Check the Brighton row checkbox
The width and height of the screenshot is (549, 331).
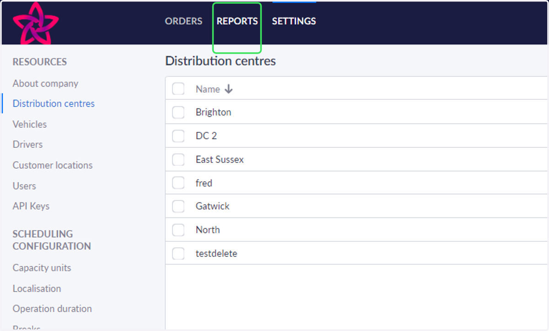(178, 112)
